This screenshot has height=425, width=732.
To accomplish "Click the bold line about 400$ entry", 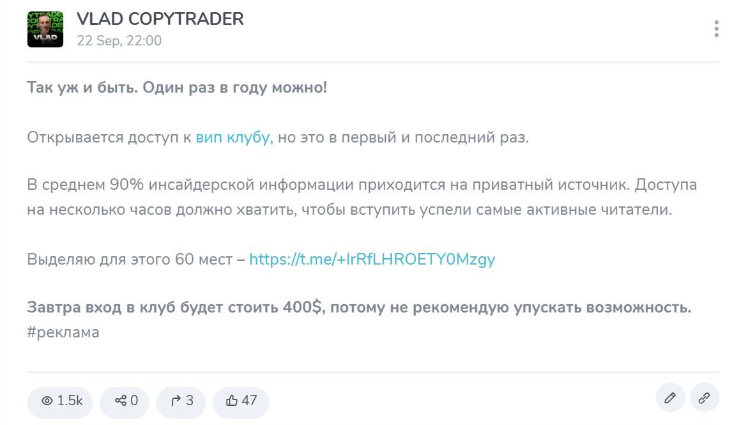I will (x=359, y=307).
